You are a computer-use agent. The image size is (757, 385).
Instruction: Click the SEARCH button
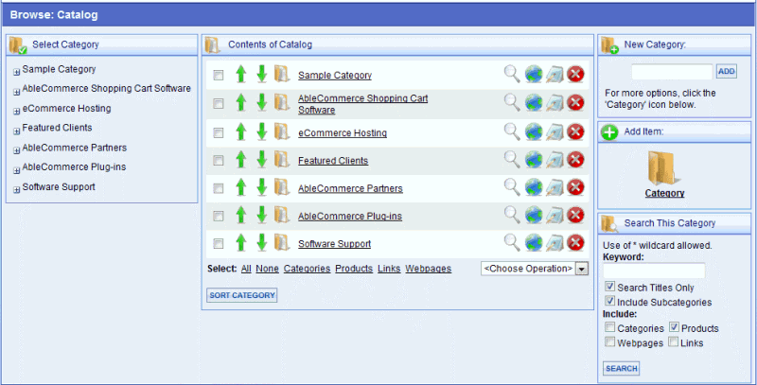622,369
